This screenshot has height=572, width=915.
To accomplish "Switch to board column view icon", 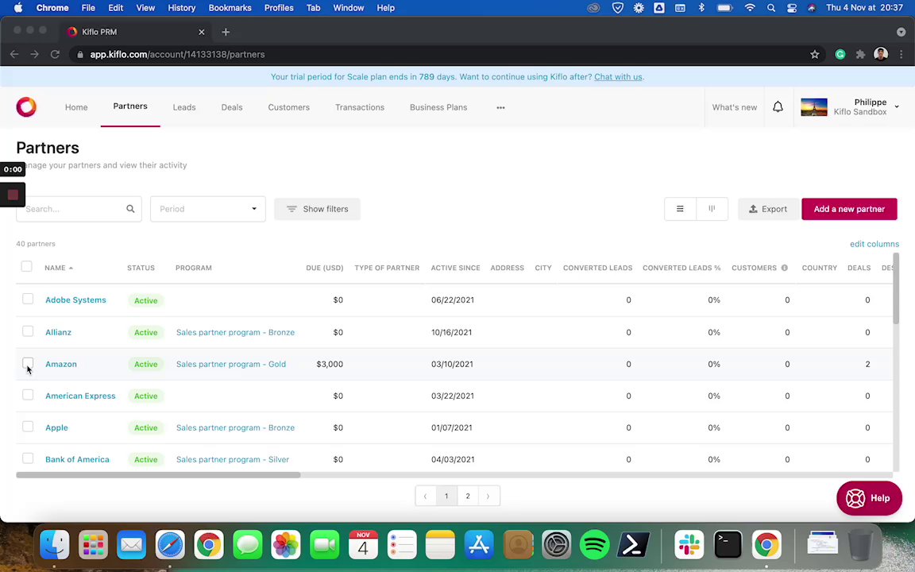I will pyautogui.click(x=712, y=209).
